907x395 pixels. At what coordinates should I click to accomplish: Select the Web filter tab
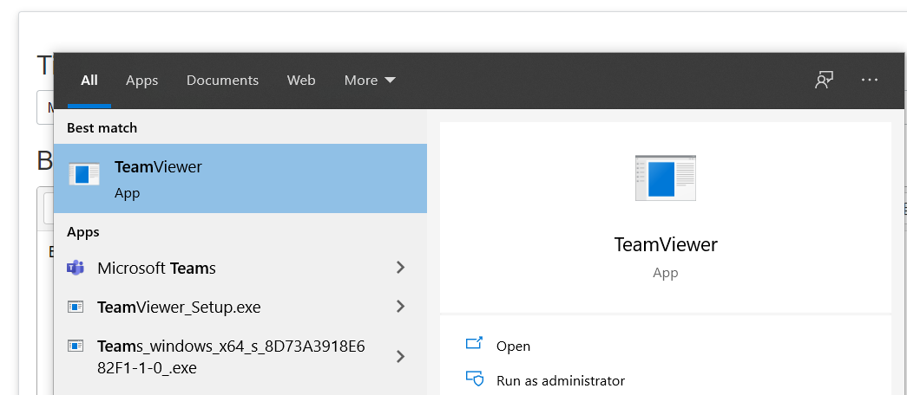[301, 80]
